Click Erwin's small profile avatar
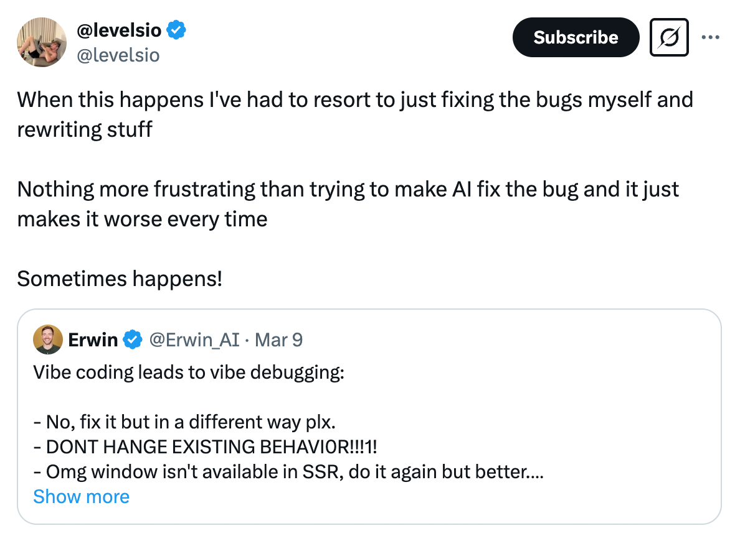This screenshot has width=740, height=541. tap(48, 340)
